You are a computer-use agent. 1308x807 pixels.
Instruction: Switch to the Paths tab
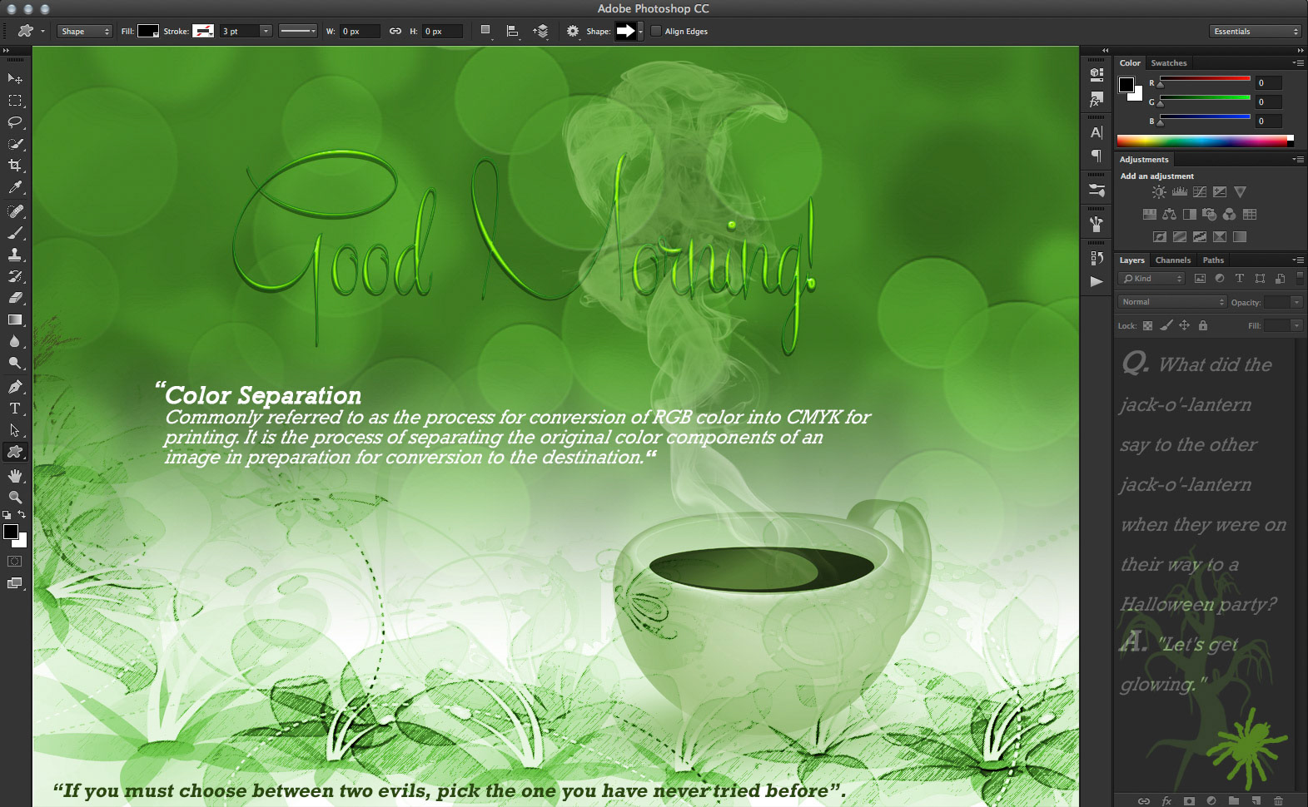pos(1213,260)
